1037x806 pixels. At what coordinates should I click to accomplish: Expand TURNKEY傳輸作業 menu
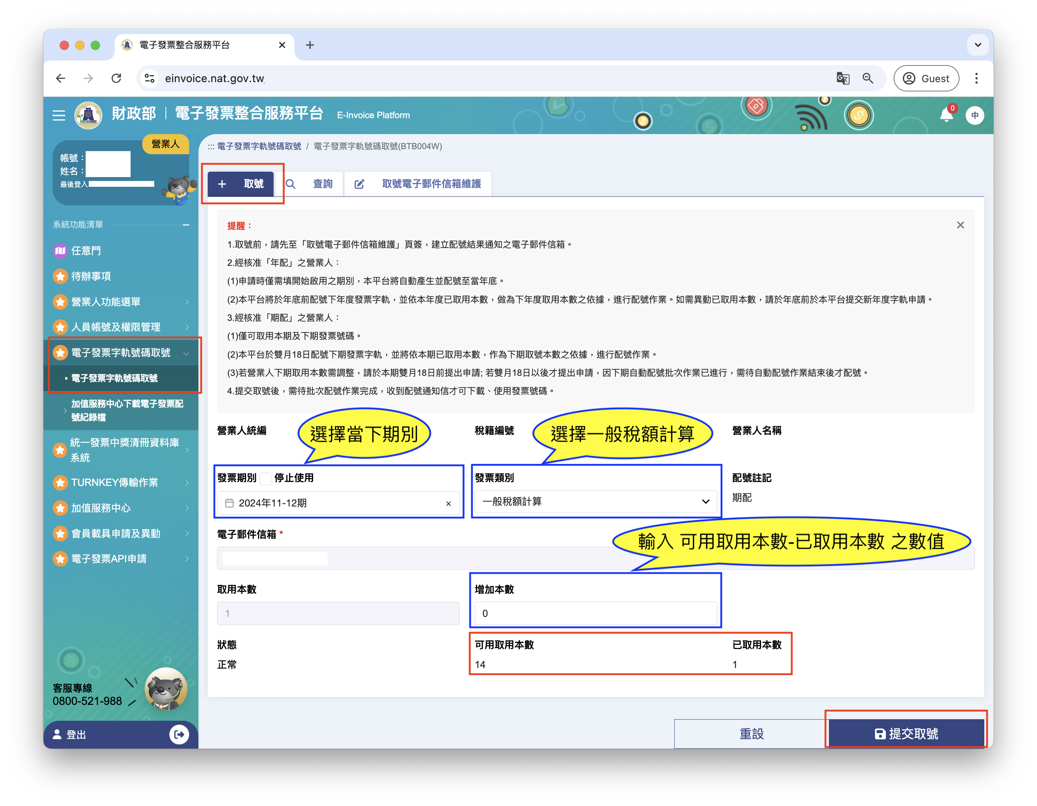(x=121, y=482)
